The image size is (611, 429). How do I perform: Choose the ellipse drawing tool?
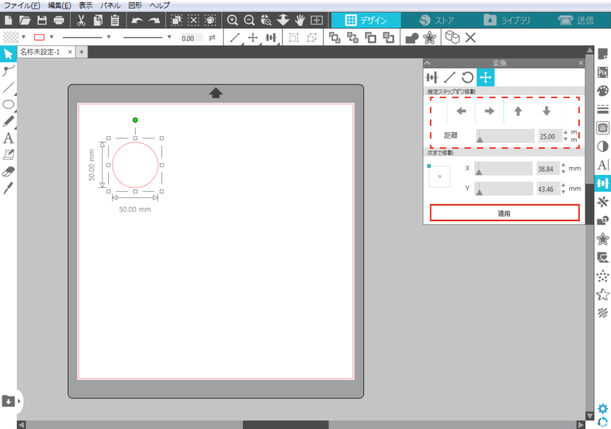8,104
